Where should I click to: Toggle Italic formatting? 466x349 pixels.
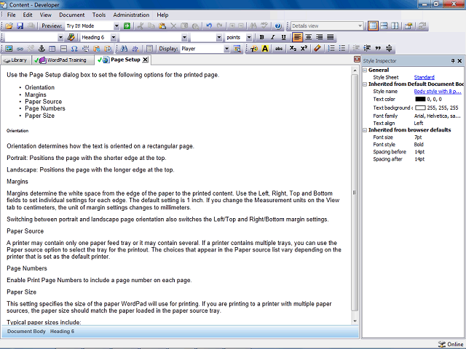tap(272, 37)
